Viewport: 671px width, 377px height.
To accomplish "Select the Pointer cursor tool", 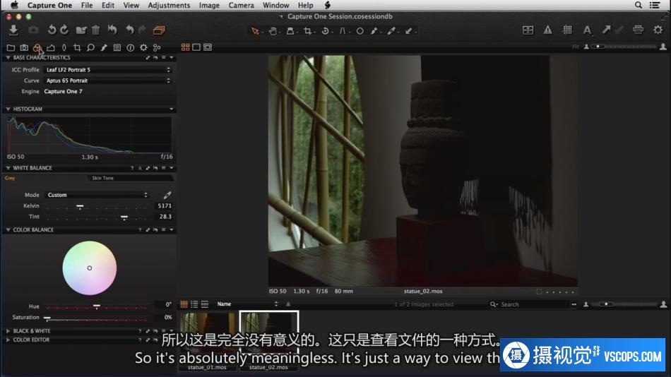I will (255, 31).
